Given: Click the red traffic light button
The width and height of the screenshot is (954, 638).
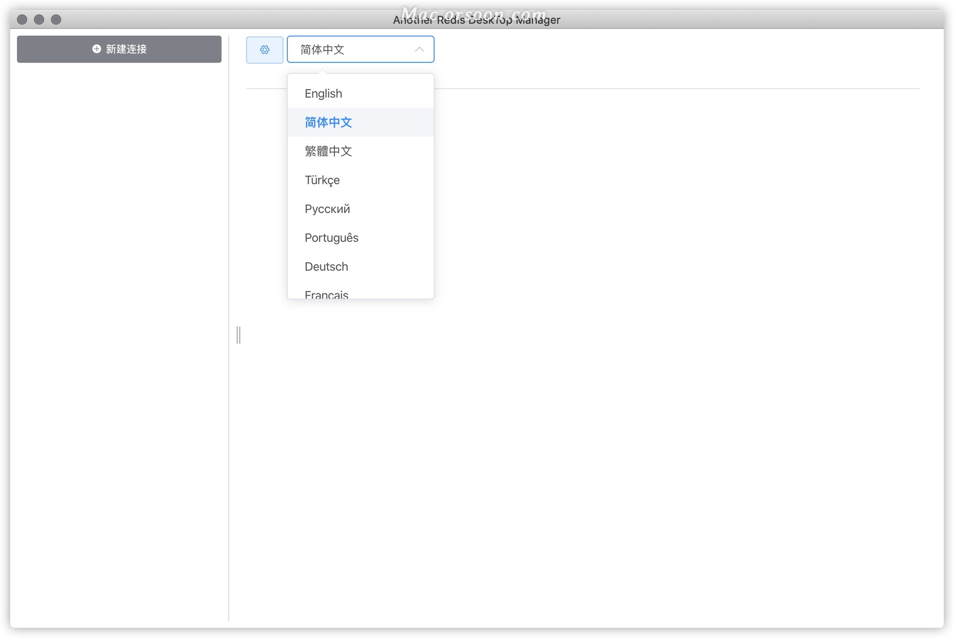Looking at the screenshot, I should click(22, 19).
